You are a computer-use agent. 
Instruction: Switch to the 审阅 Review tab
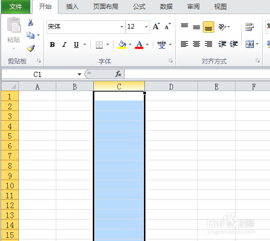pos(193,7)
